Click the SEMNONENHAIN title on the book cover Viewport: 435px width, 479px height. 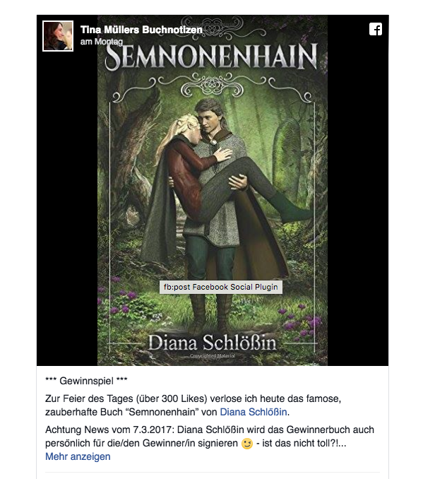coord(212,57)
